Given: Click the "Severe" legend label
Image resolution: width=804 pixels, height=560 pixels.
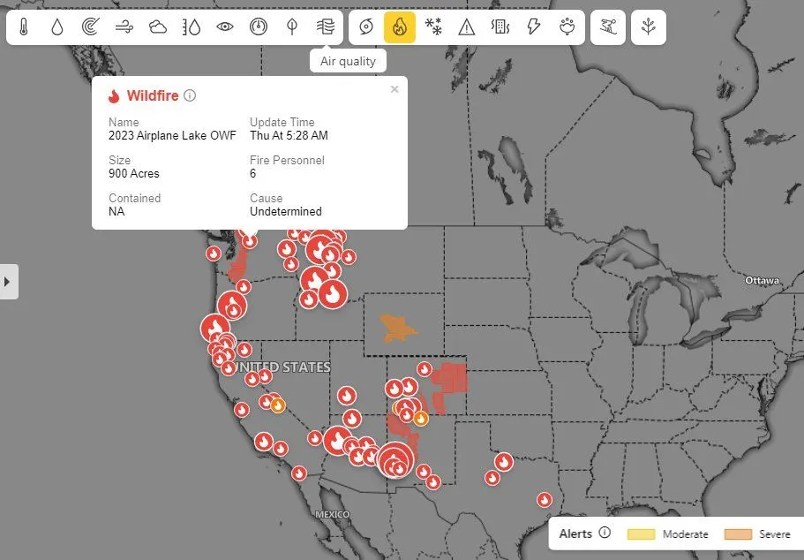Looking at the screenshot, I should click(x=774, y=534).
